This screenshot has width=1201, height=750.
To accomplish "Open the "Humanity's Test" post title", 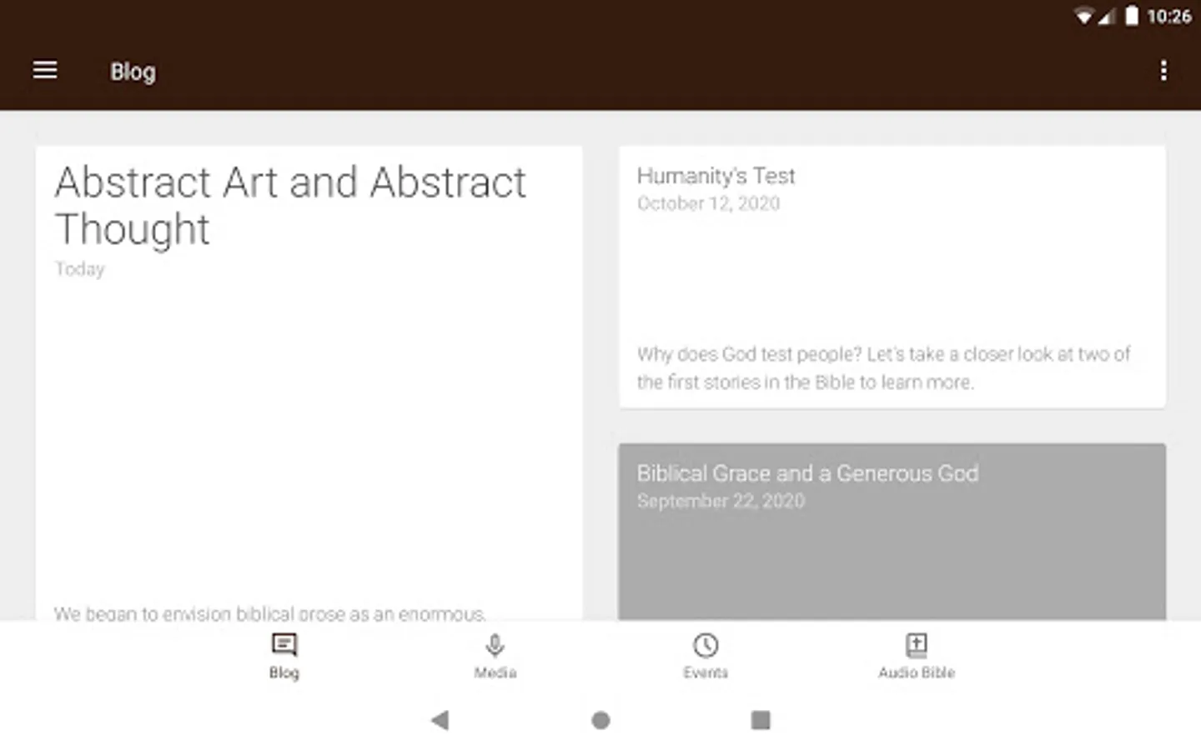I will click(716, 176).
